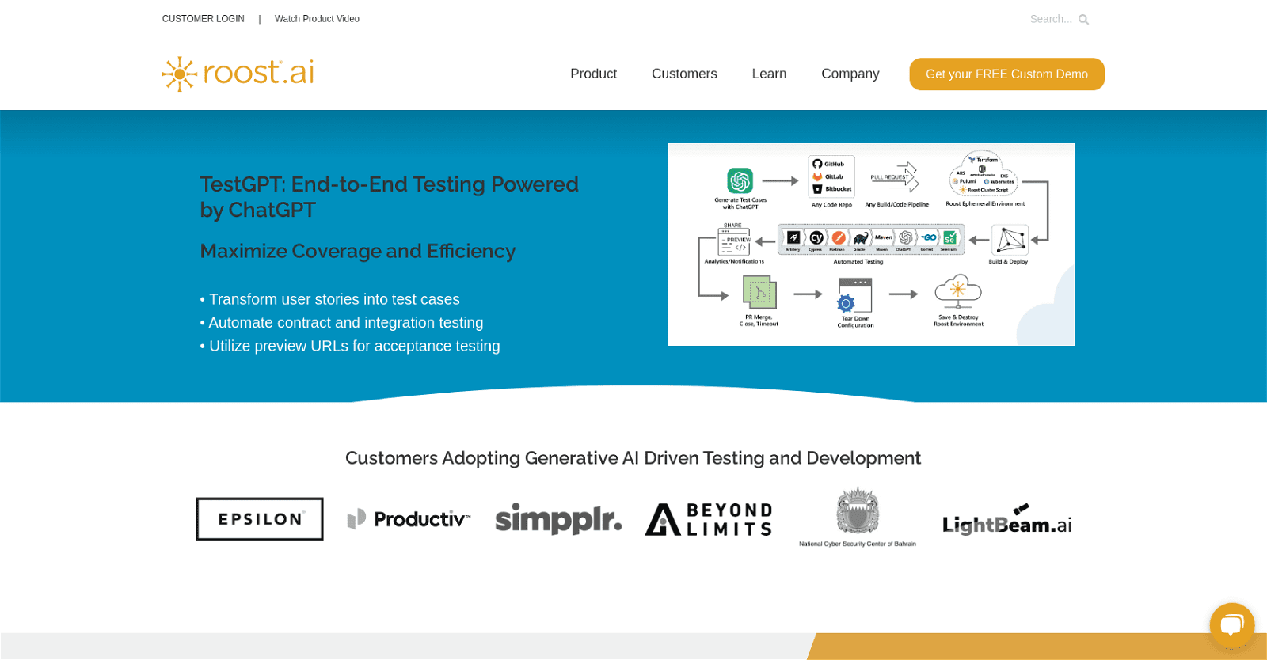Click the search magnifier icon
The height and width of the screenshot is (660, 1267).
1083,20
